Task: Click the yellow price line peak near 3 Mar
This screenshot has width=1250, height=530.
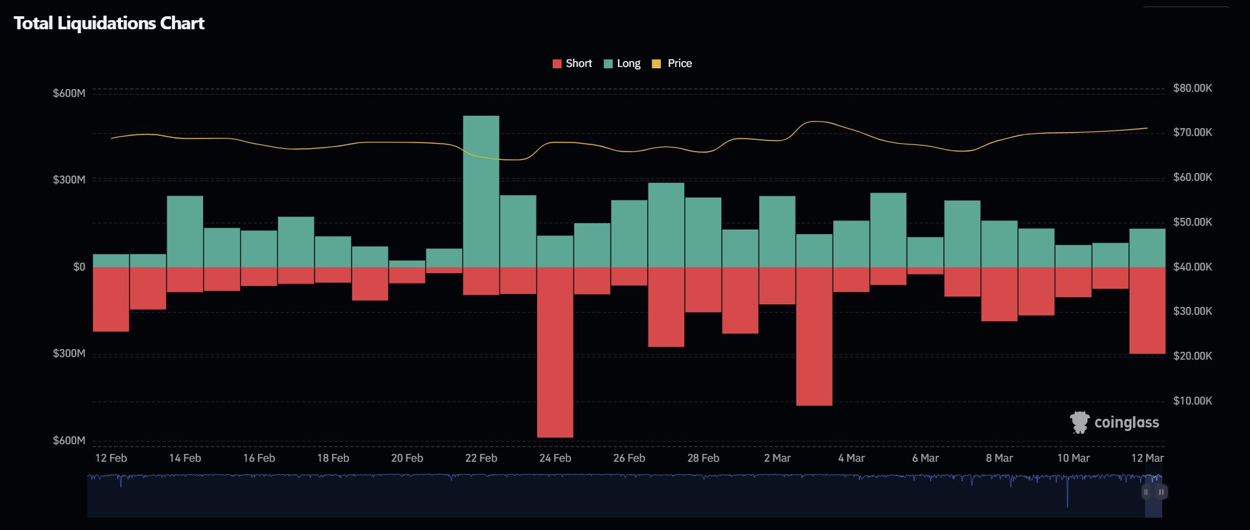Action: (814, 122)
